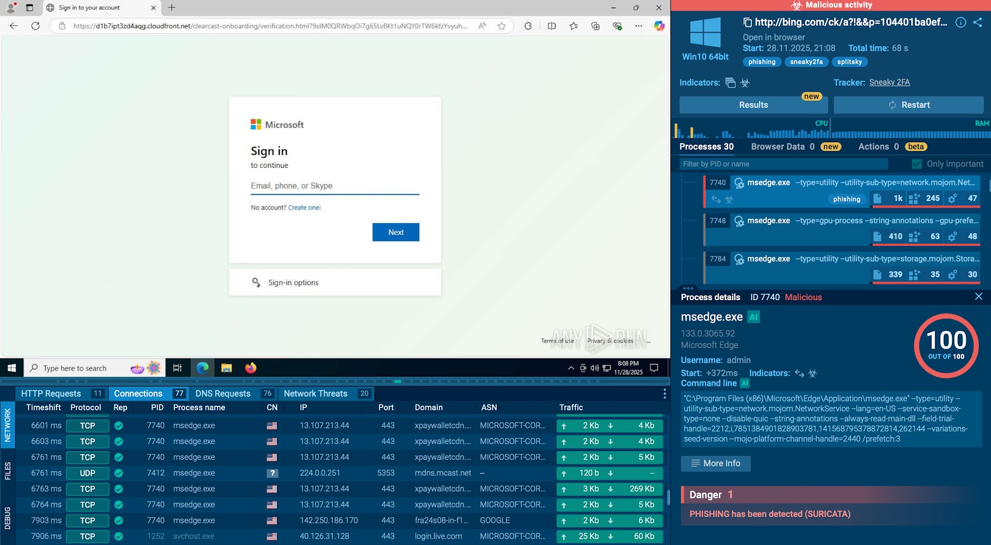Select the NETWORK side tab

(x=8, y=425)
